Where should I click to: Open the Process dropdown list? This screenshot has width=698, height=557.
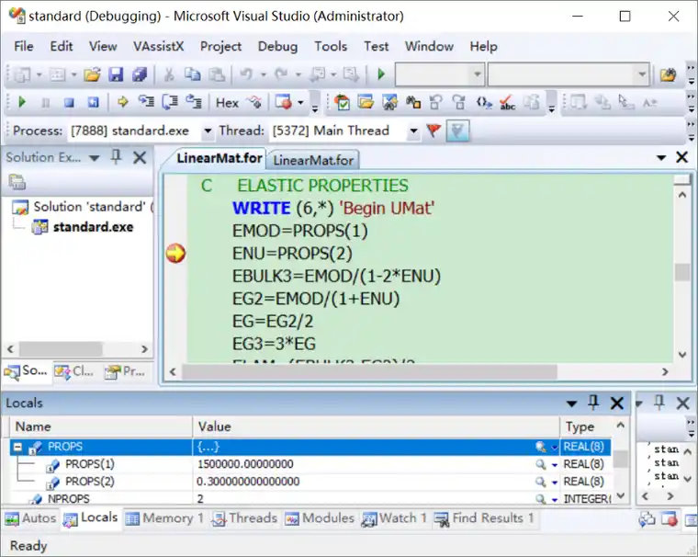(208, 131)
